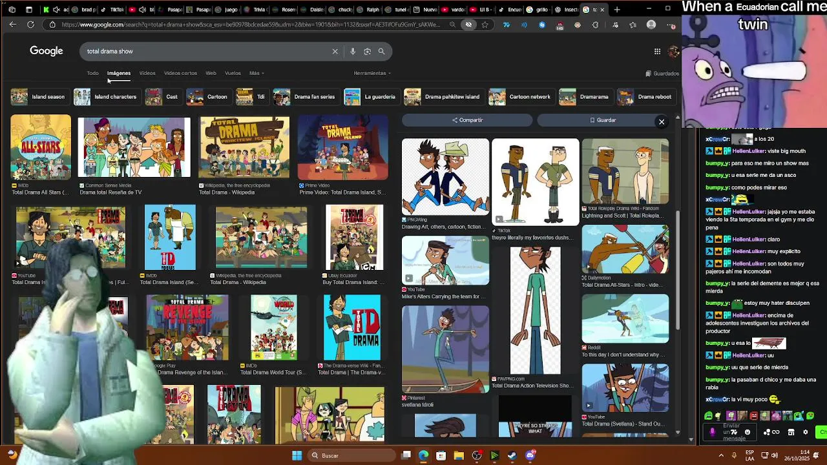Screen dimensions: 827x465
Task: Switch to Todo results tab
Action: (x=93, y=73)
